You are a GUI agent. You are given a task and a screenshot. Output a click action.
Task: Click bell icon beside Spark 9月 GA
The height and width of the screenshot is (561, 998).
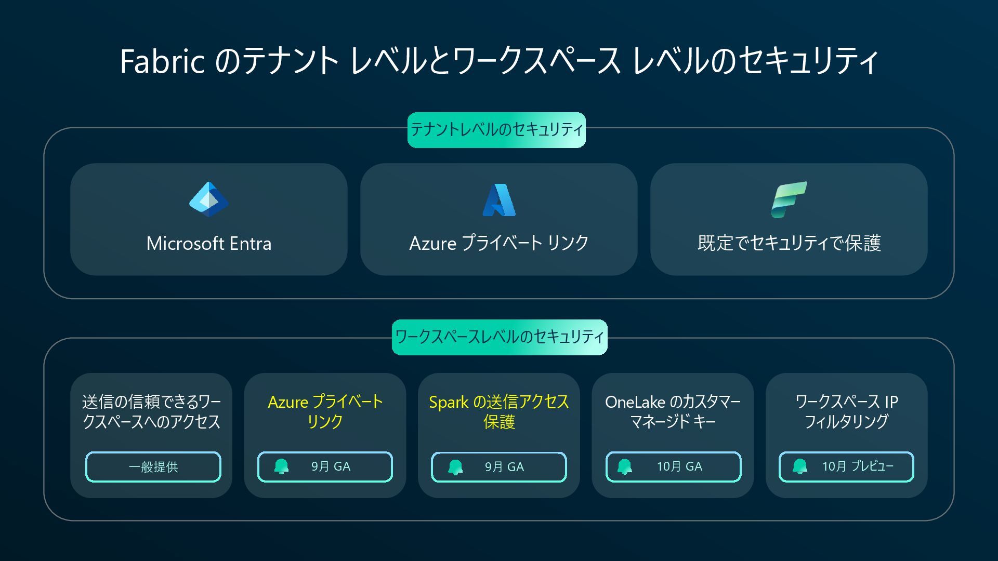455,467
